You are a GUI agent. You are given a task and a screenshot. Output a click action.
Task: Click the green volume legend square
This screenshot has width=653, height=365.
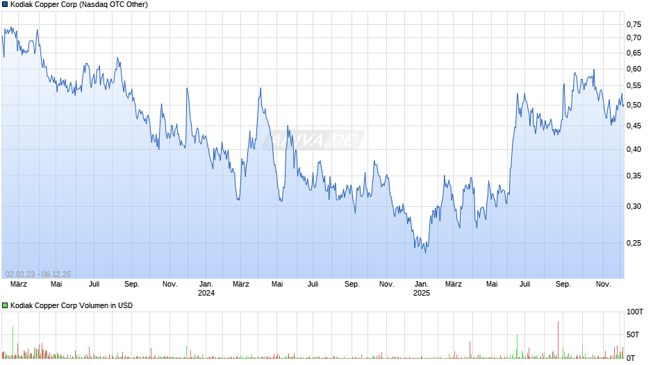[x=5, y=305]
